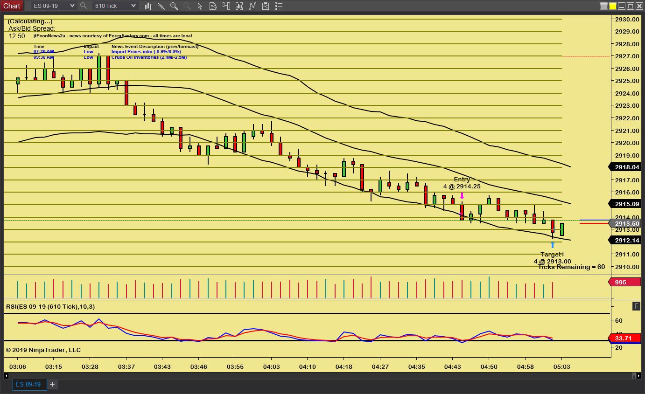Viewport: 645px width, 394px height.
Task: Click the 2915.09 price marker
Action: tap(625, 204)
